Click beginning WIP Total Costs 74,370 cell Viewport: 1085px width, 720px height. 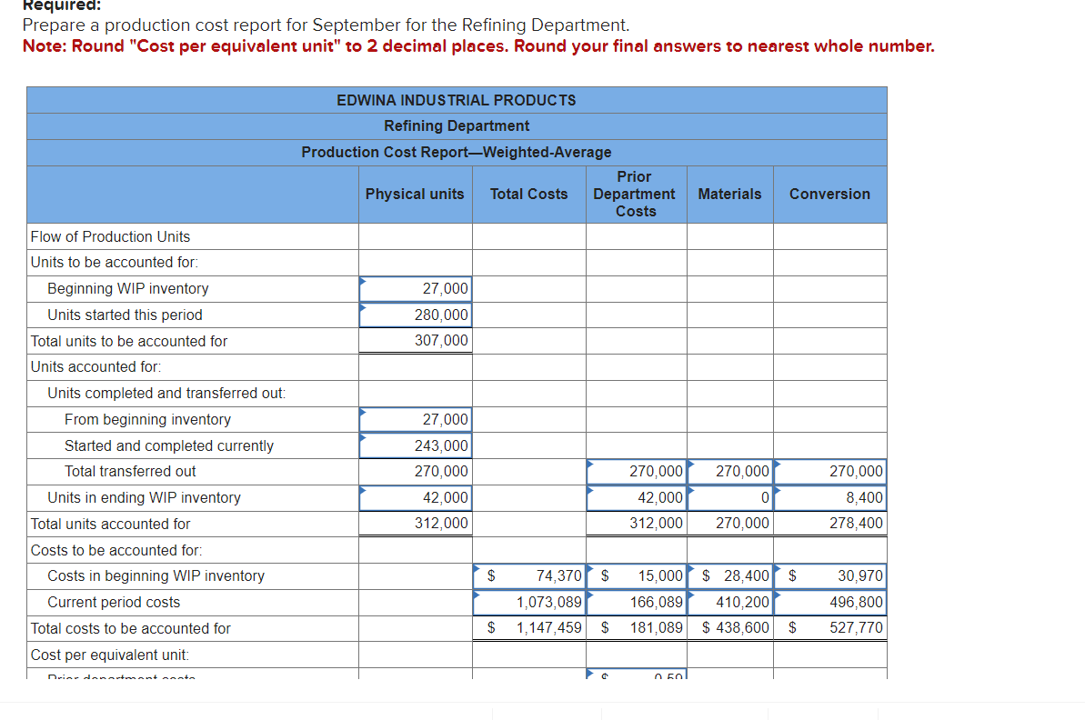point(529,576)
